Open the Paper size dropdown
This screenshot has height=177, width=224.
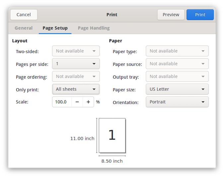pos(177,89)
